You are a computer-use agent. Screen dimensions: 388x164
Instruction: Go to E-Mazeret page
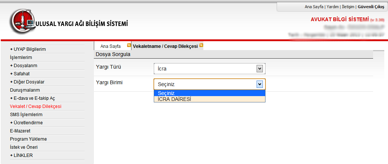click(20, 131)
